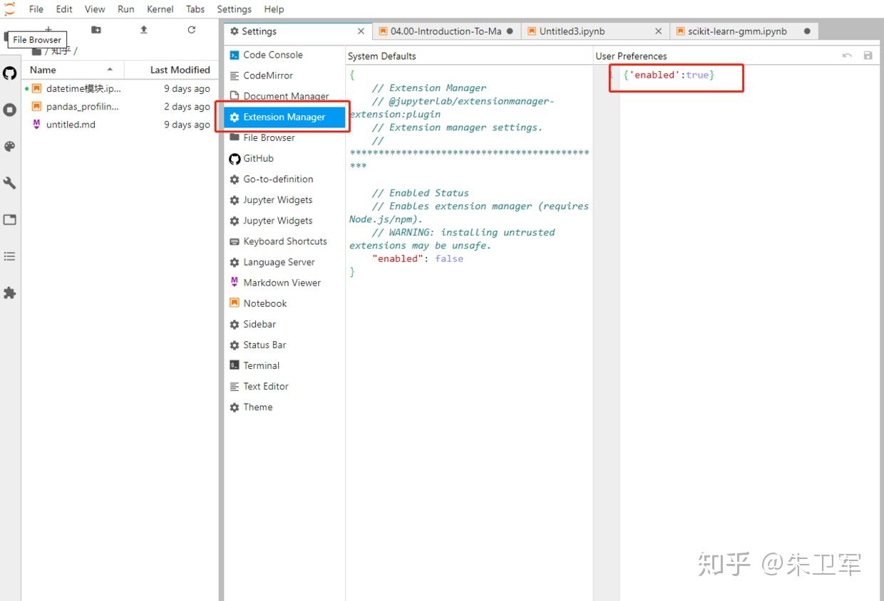Open the Running Terminals and Kernels panel
The image size is (884, 601).
point(9,110)
